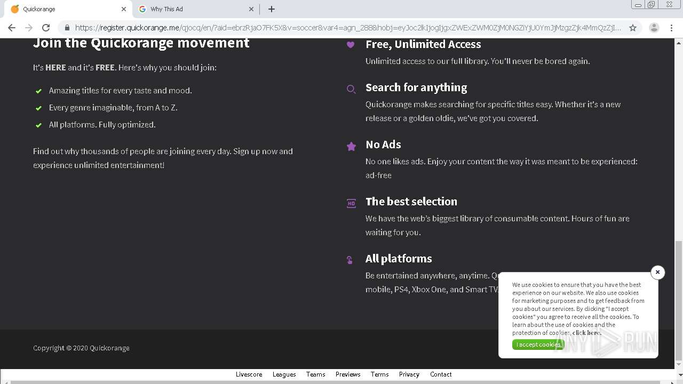Click the touch hand All platforms icon
This screenshot has width=683, height=384.
point(350,260)
